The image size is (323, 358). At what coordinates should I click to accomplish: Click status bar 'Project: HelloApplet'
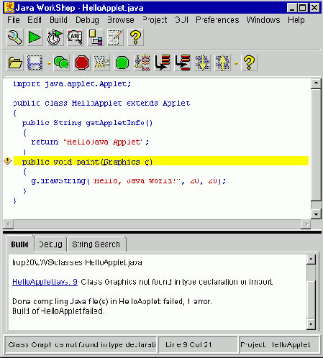coord(279,344)
